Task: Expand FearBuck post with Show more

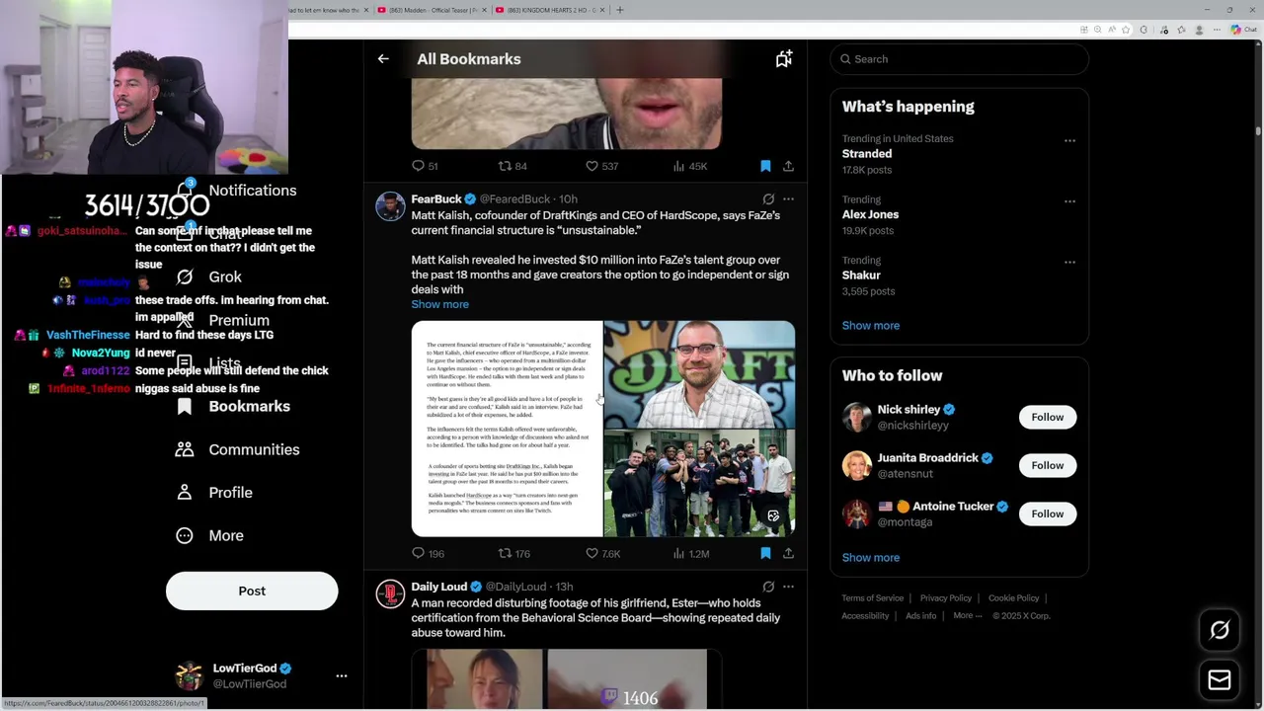Action: click(x=439, y=304)
